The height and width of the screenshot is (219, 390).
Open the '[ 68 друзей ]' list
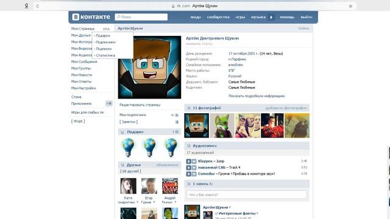pyautogui.click(x=130, y=172)
